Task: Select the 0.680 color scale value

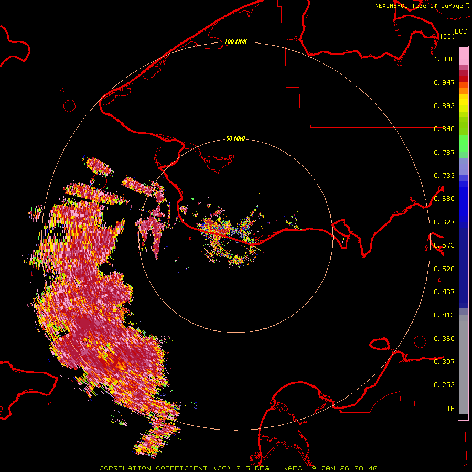Action: click(x=444, y=199)
